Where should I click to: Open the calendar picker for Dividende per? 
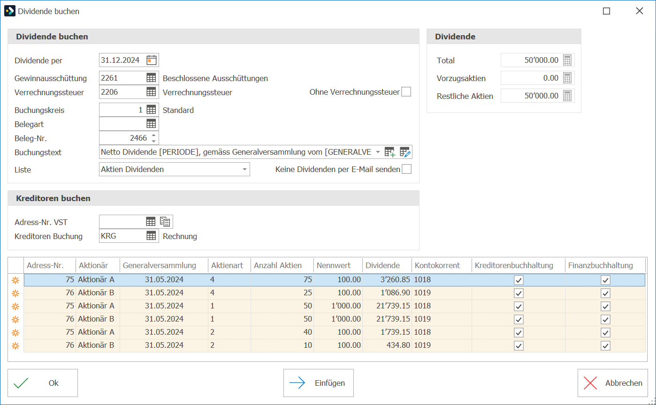click(x=152, y=60)
